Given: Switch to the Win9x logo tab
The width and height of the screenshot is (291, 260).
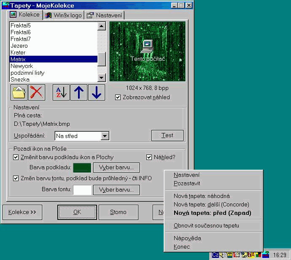Looking at the screenshot, I should (64, 16).
